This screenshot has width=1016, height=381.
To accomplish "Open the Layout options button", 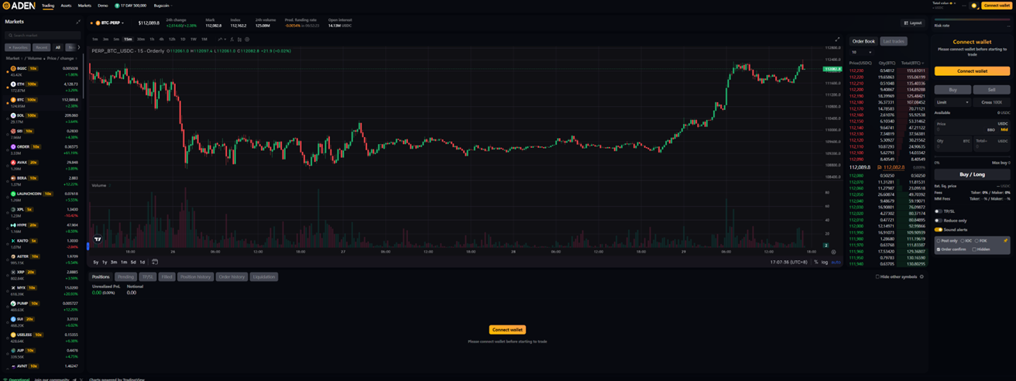I will coord(913,23).
